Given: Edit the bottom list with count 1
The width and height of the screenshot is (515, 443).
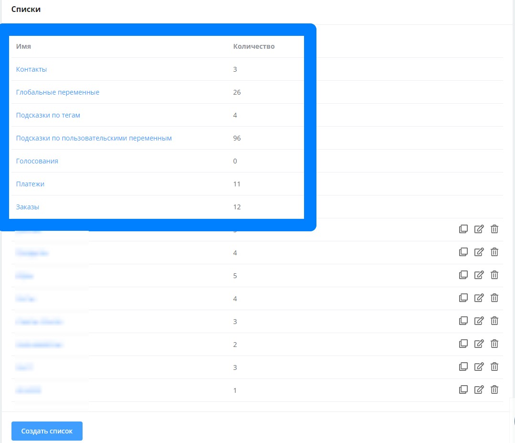Looking at the screenshot, I should point(479,389).
